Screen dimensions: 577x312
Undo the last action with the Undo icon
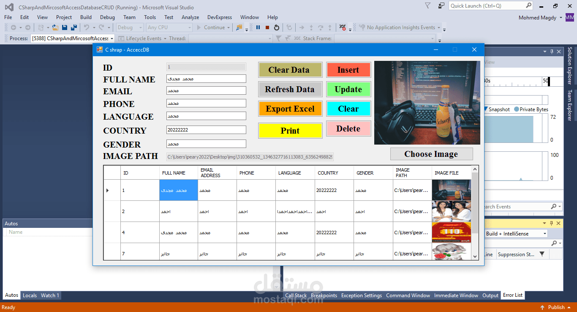pyautogui.click(x=87, y=27)
